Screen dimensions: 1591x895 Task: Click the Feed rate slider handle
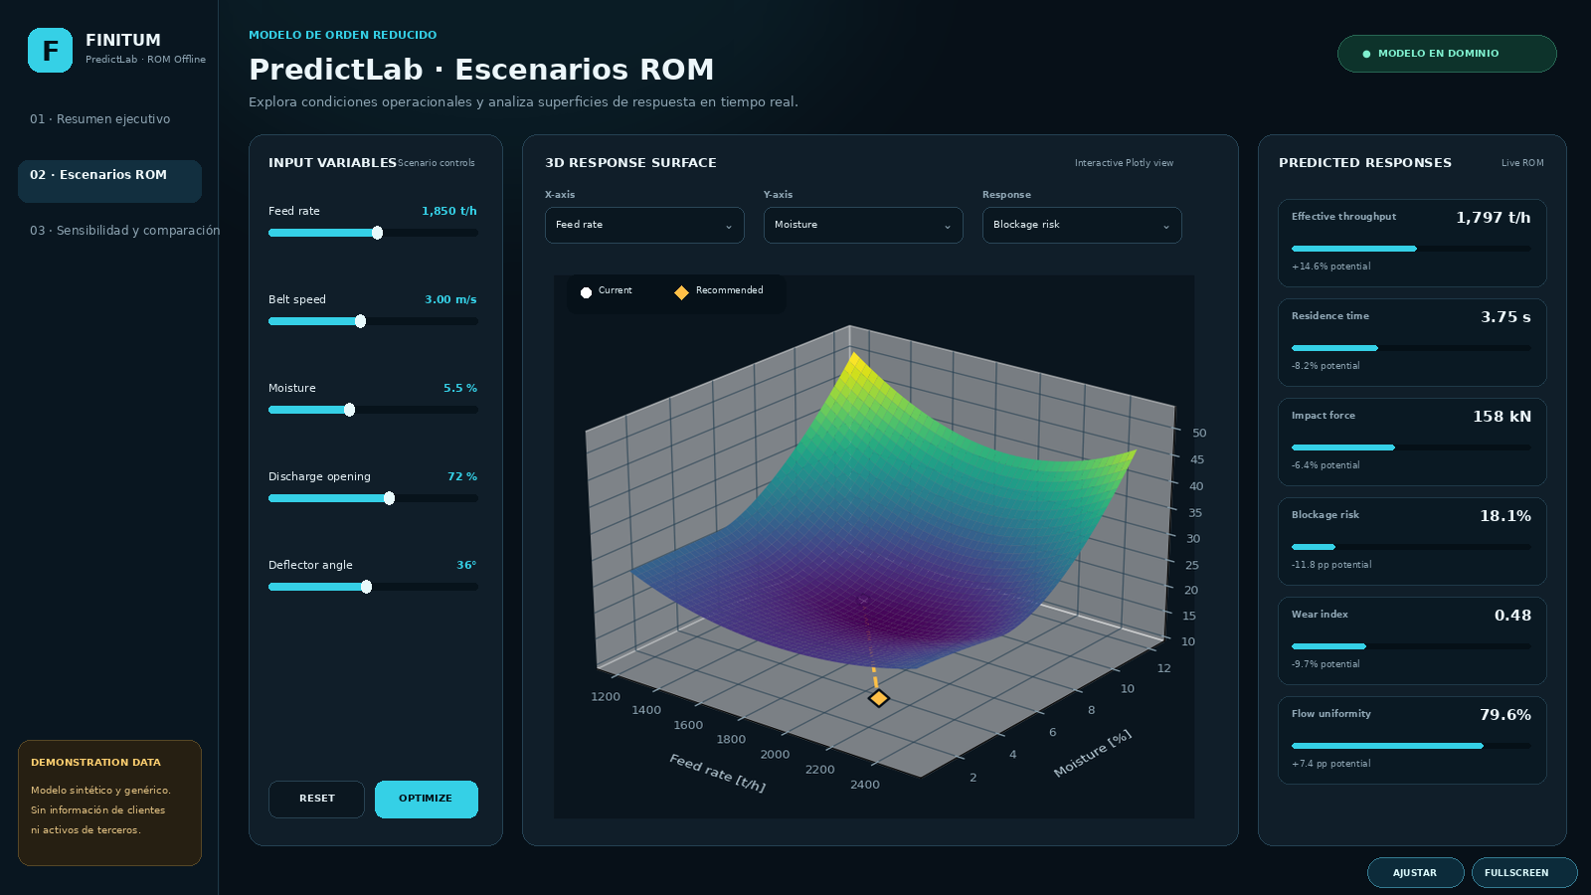pyautogui.click(x=377, y=233)
